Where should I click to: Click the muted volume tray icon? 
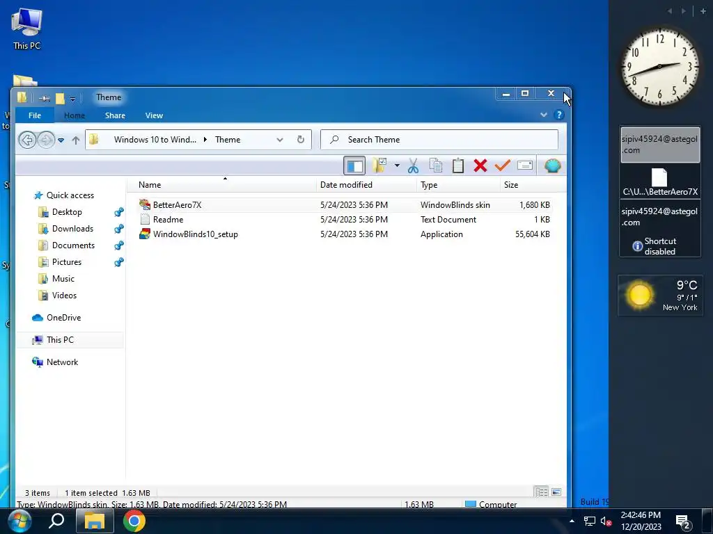pos(606,521)
